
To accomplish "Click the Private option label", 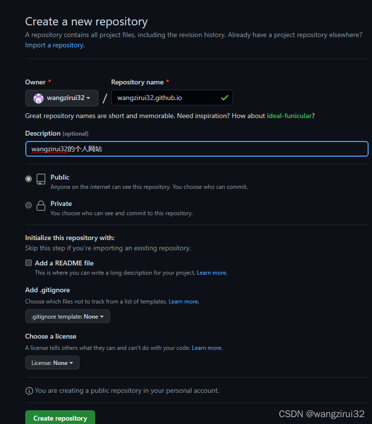I will [x=61, y=203].
